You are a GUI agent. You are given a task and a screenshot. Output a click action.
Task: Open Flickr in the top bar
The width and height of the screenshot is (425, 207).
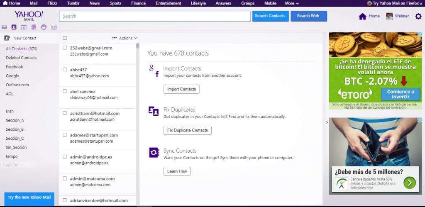click(52, 3)
